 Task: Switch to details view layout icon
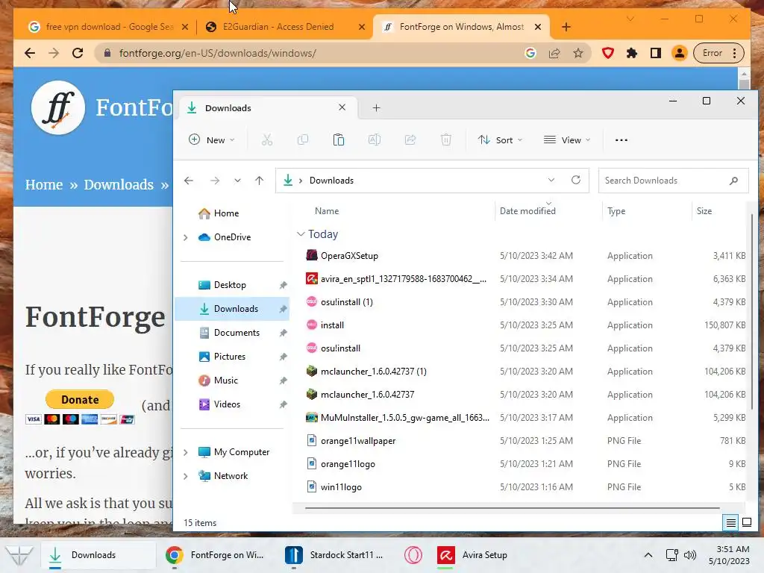point(731,523)
